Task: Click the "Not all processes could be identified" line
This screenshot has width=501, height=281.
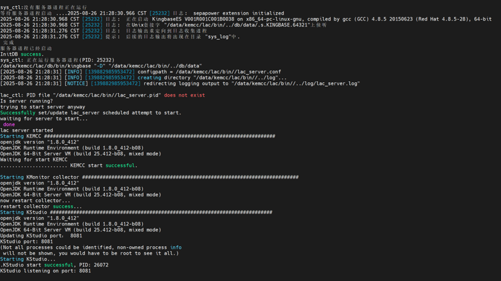Action: (90, 247)
